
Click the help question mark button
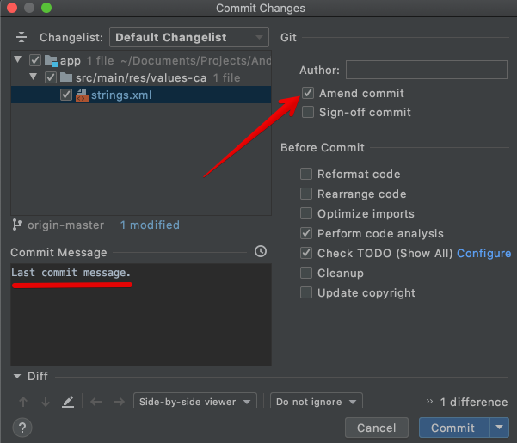[22, 428]
